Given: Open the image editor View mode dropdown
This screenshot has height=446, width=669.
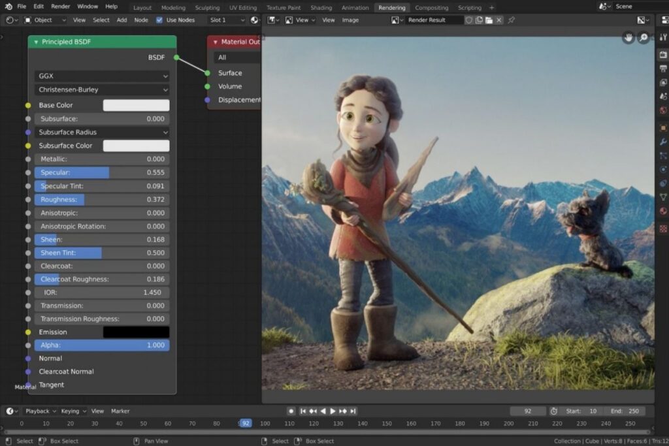Looking at the screenshot, I should coord(301,20).
